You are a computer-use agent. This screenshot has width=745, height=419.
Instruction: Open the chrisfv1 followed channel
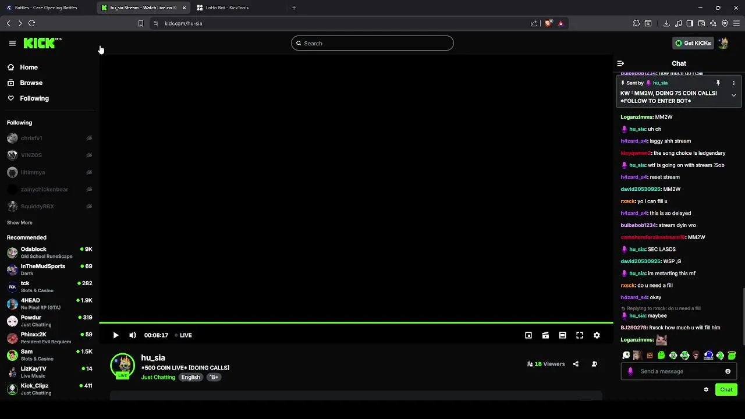[49, 139]
